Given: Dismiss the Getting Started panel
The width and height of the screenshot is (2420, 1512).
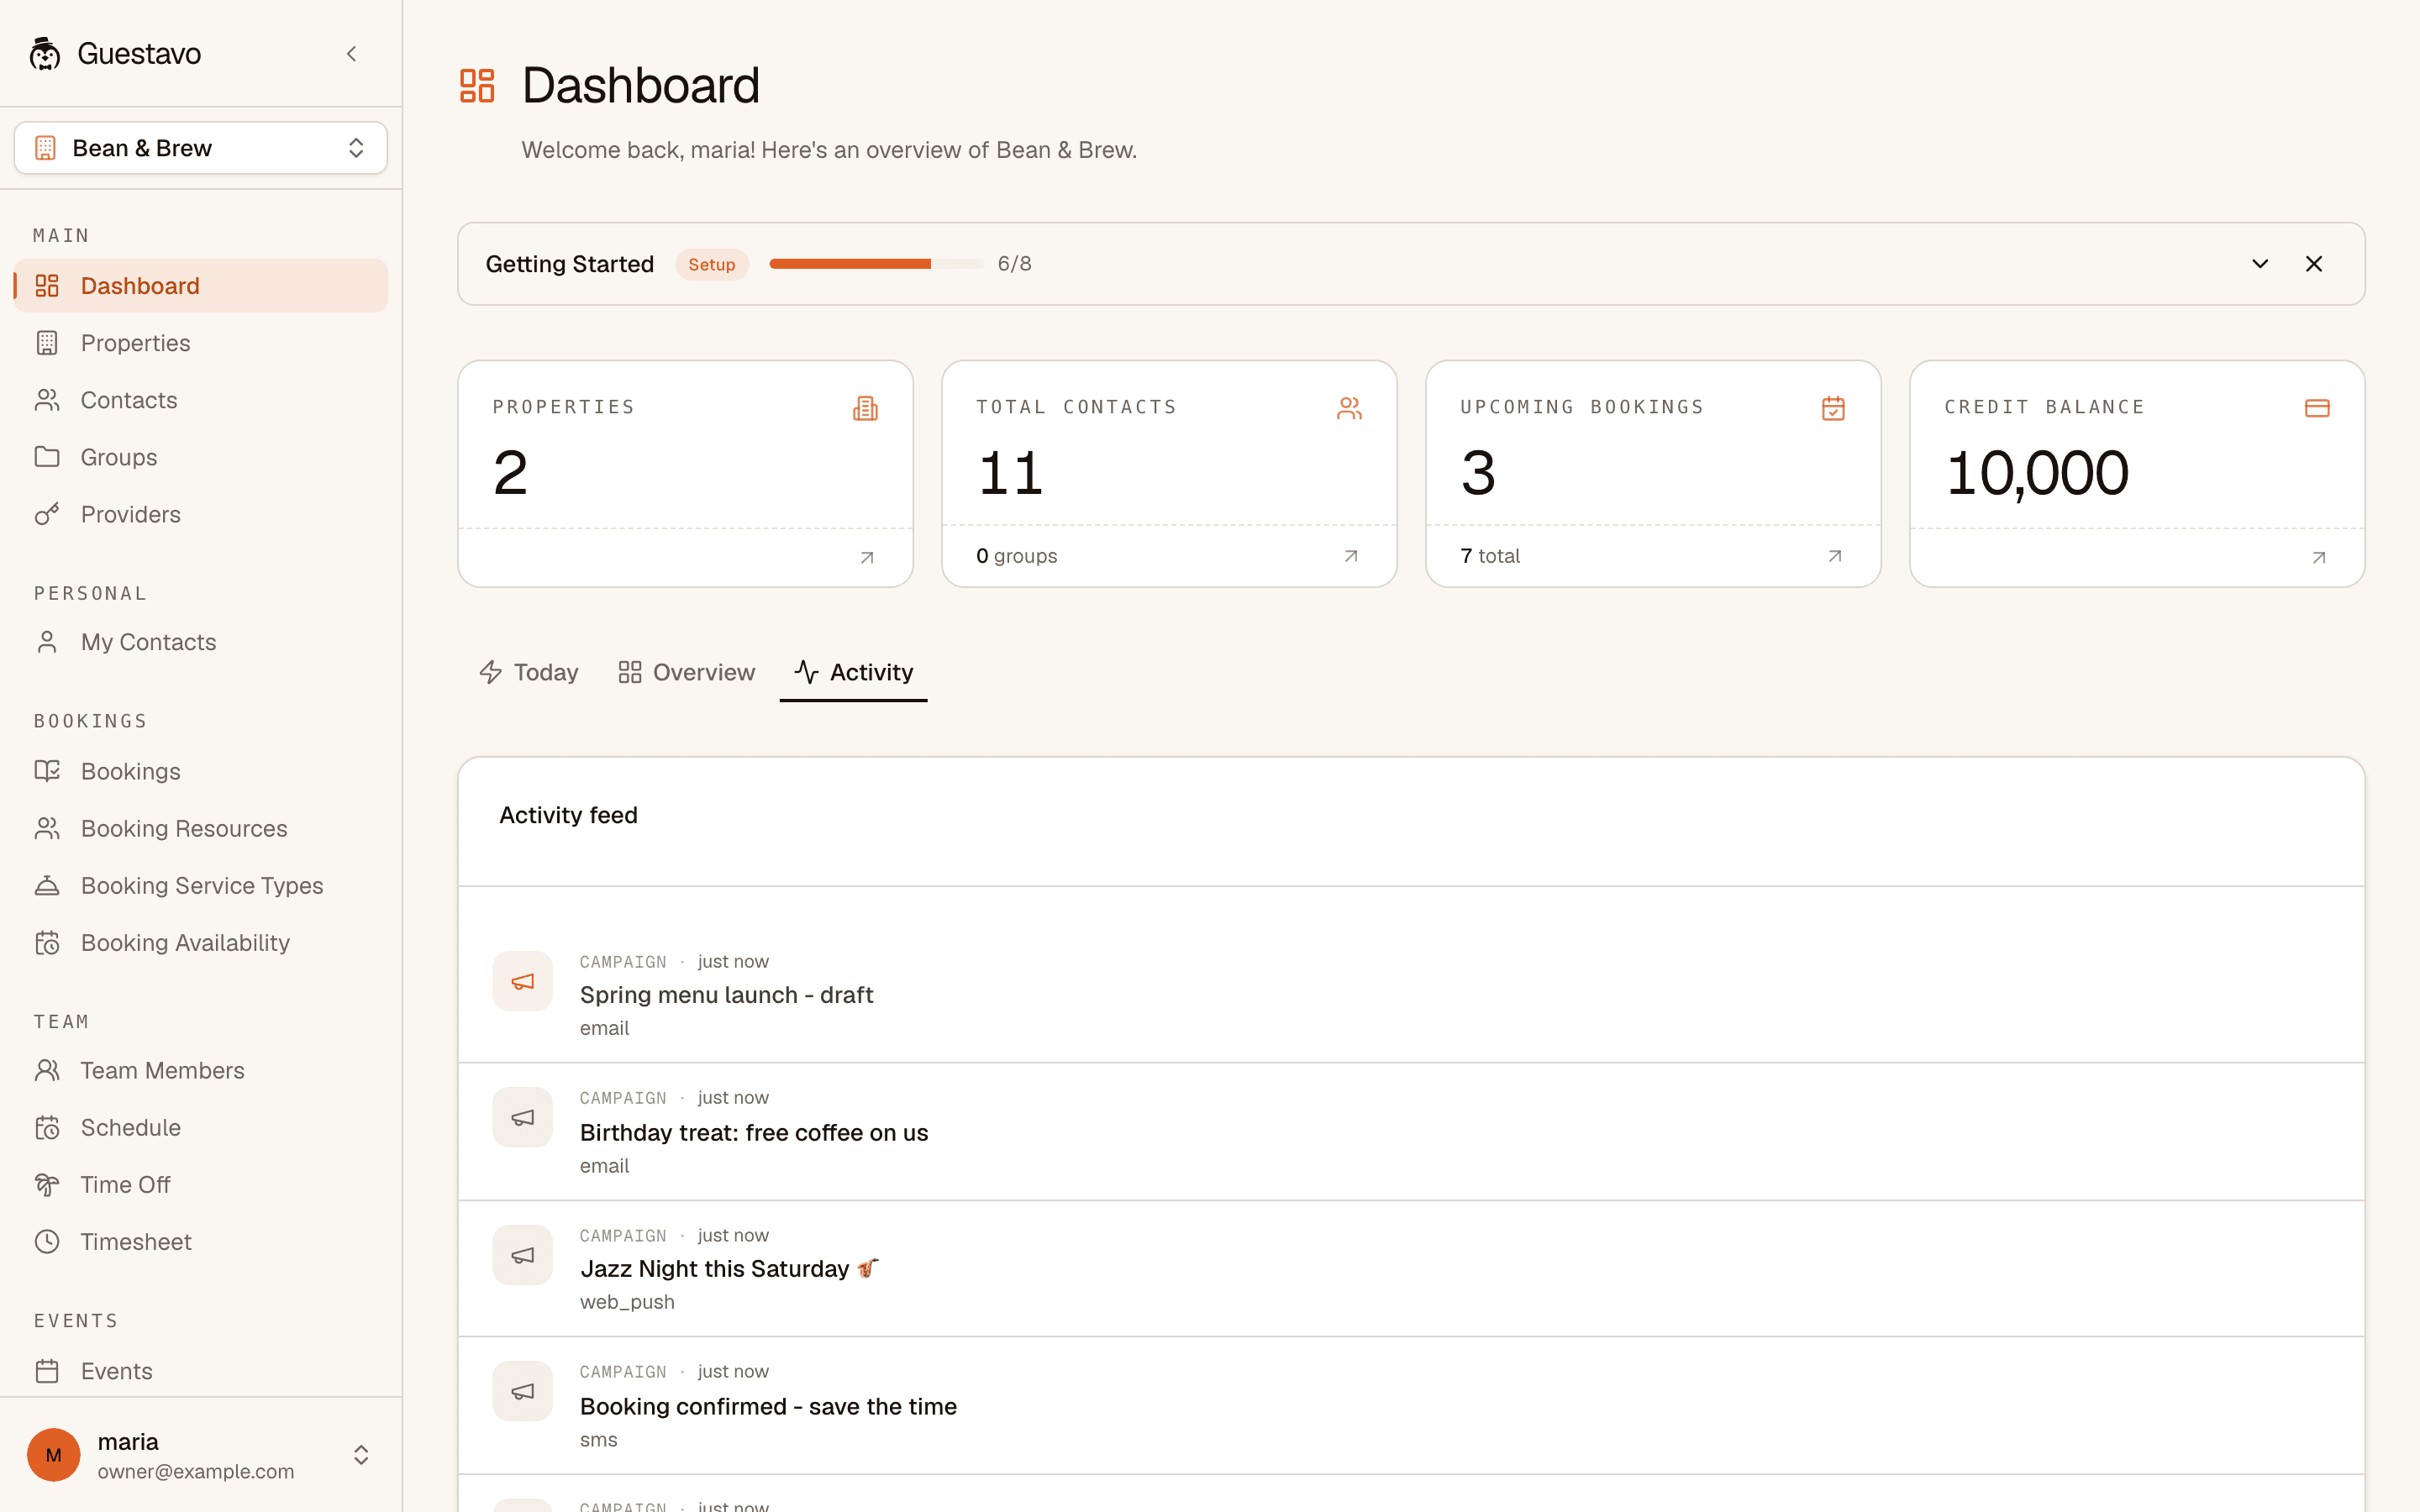Looking at the screenshot, I should tap(2314, 264).
